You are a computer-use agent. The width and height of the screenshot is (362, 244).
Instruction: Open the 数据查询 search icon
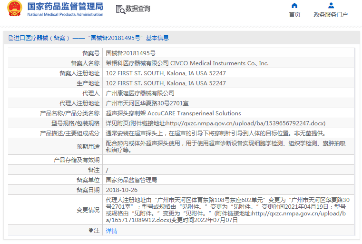120,9
